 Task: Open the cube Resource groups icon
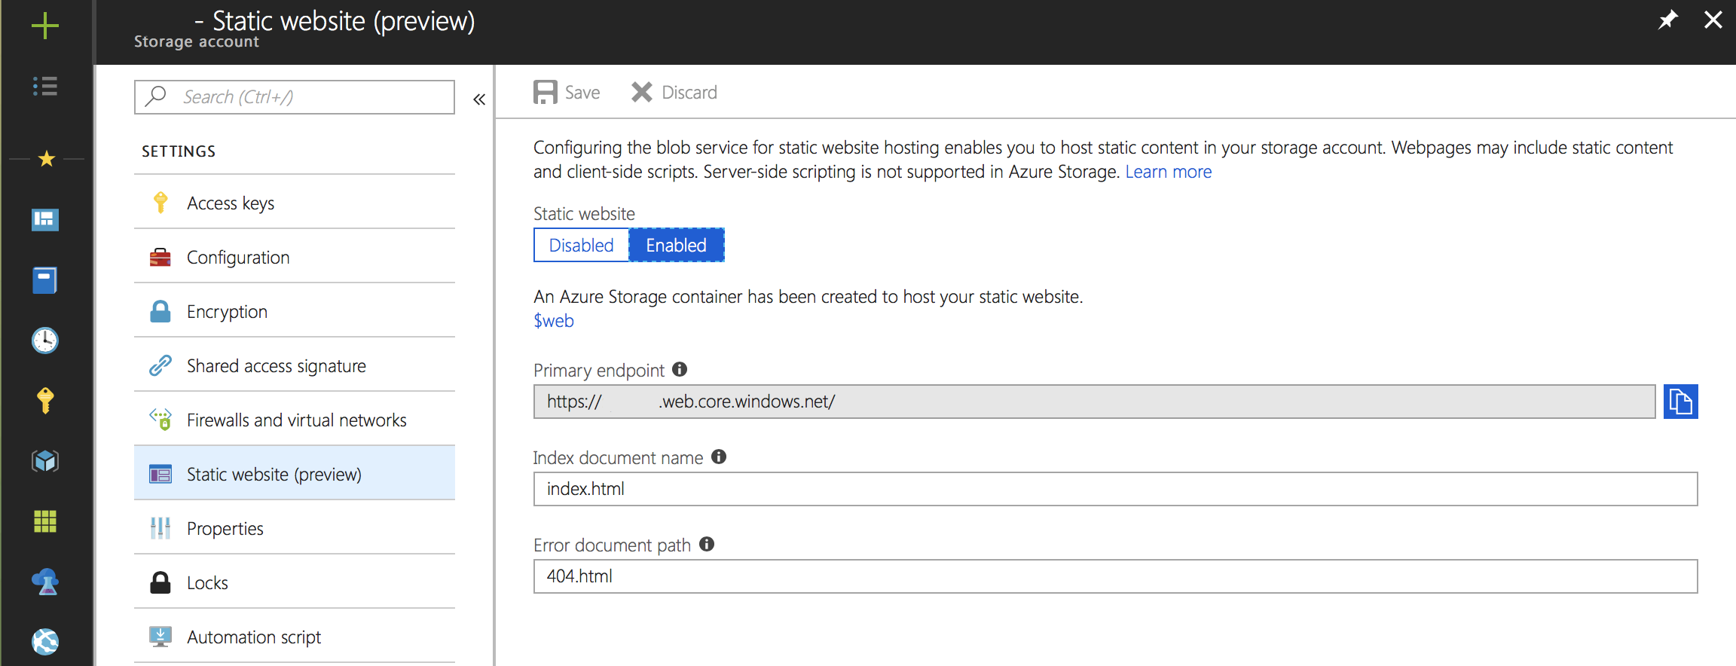pyautogui.click(x=45, y=460)
